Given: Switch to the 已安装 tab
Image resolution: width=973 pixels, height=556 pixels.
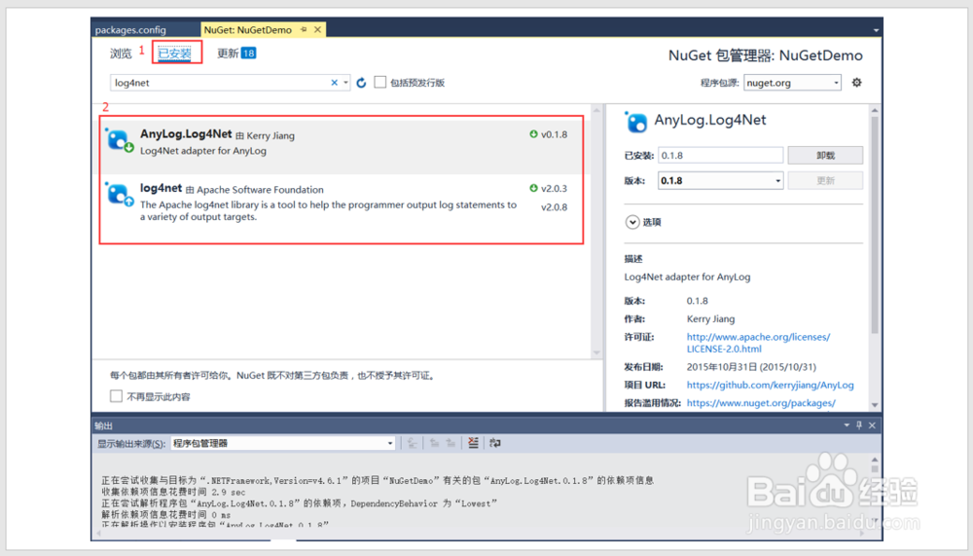Looking at the screenshot, I should coord(174,54).
